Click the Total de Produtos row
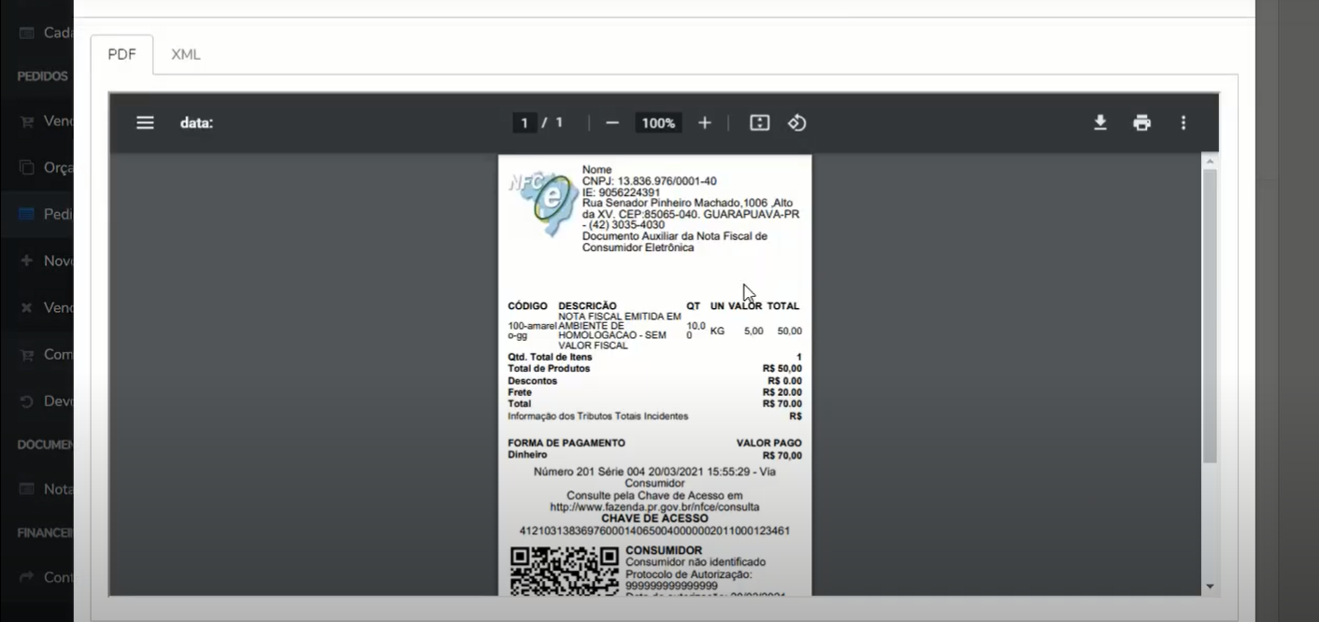 point(654,369)
